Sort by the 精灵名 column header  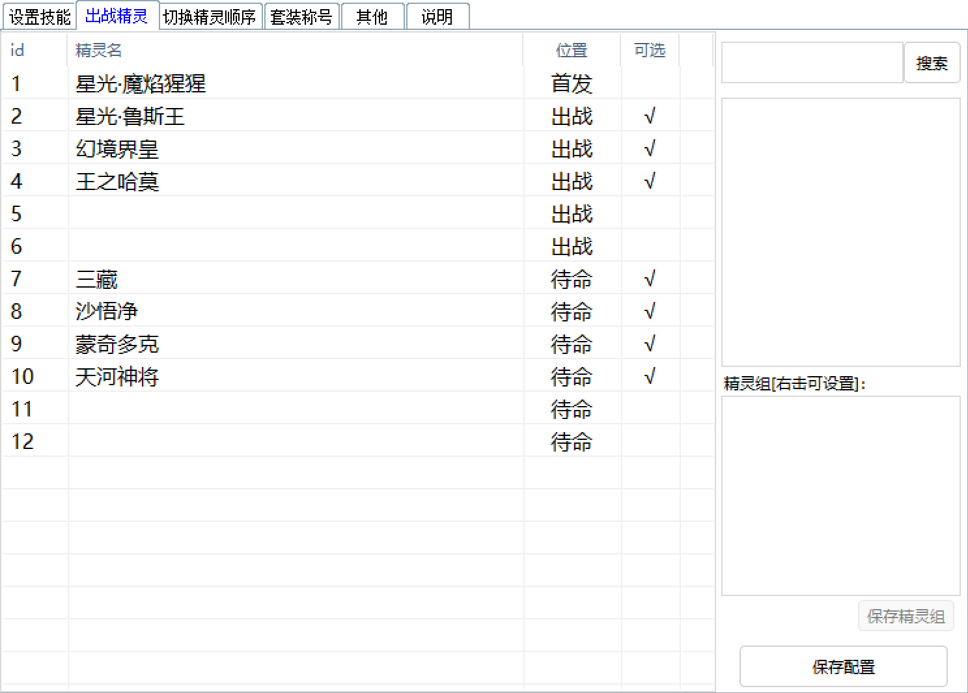tap(295, 50)
